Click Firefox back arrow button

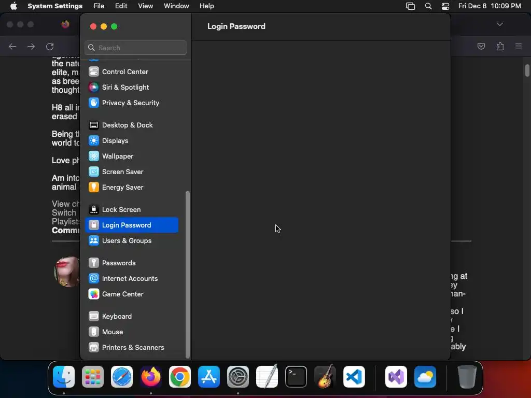(x=12, y=46)
